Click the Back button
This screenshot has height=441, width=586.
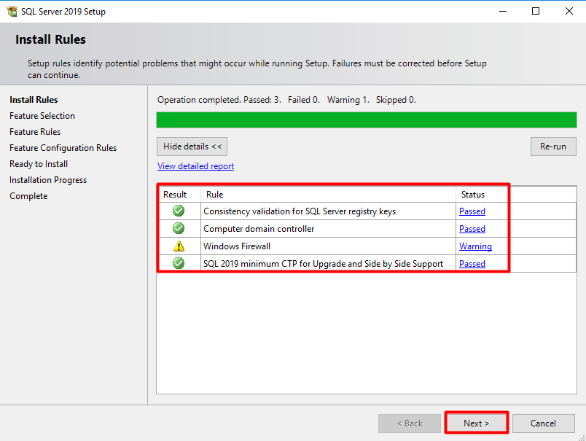(x=410, y=423)
